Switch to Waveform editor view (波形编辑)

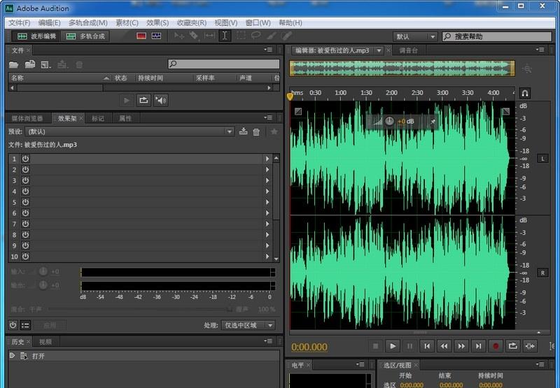coord(36,36)
